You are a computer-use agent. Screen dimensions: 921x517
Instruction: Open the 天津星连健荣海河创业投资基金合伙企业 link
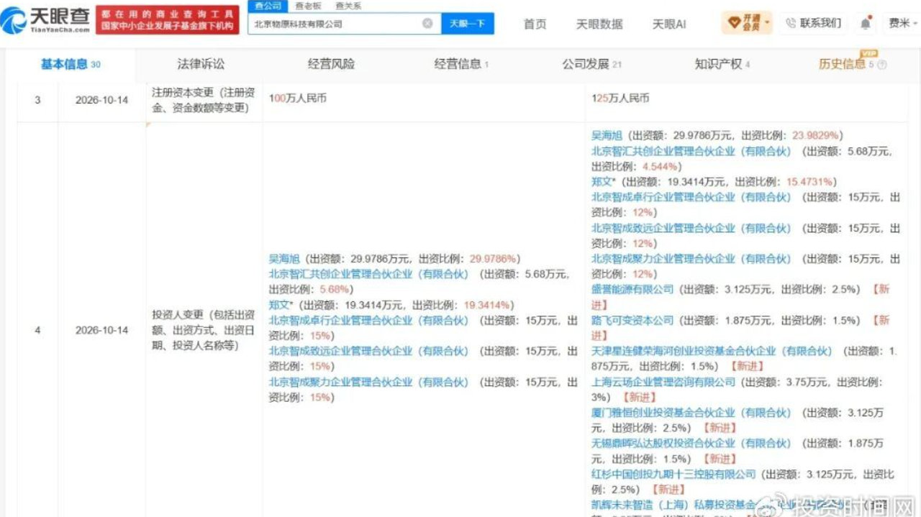coord(712,351)
